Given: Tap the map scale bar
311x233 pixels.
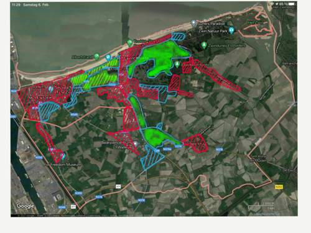Looking at the screenshot, I should pyautogui.click(x=261, y=206).
